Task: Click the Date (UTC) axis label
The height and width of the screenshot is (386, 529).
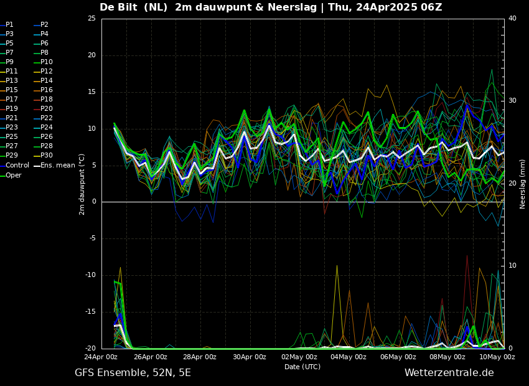Action: pyautogui.click(x=302, y=367)
